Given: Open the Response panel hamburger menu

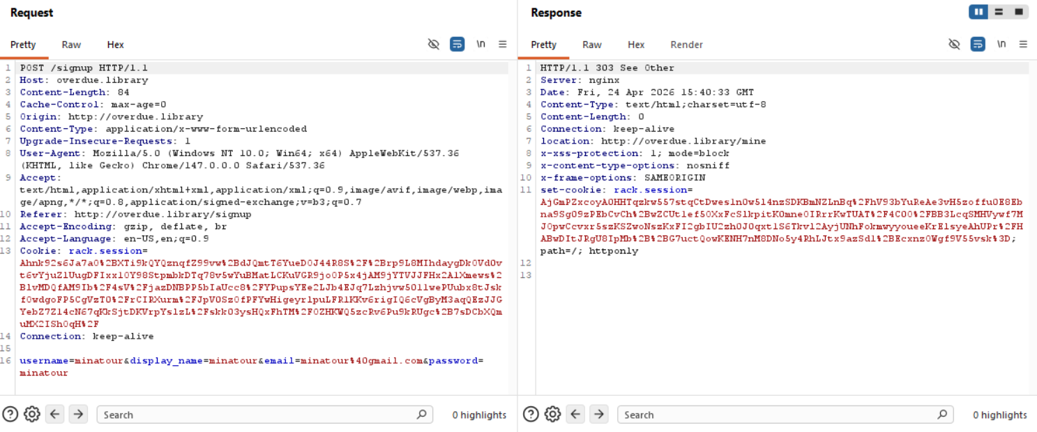Looking at the screenshot, I should (x=1023, y=45).
